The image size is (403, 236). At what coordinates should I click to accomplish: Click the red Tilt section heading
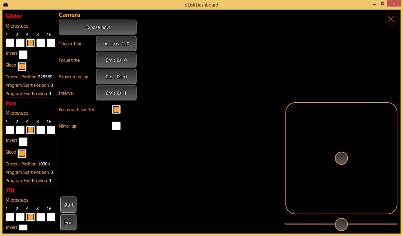click(x=10, y=191)
